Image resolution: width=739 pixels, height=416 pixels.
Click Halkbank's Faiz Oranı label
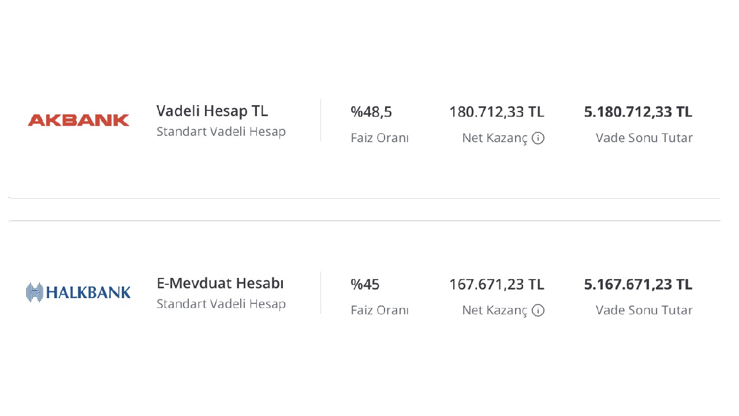point(379,310)
